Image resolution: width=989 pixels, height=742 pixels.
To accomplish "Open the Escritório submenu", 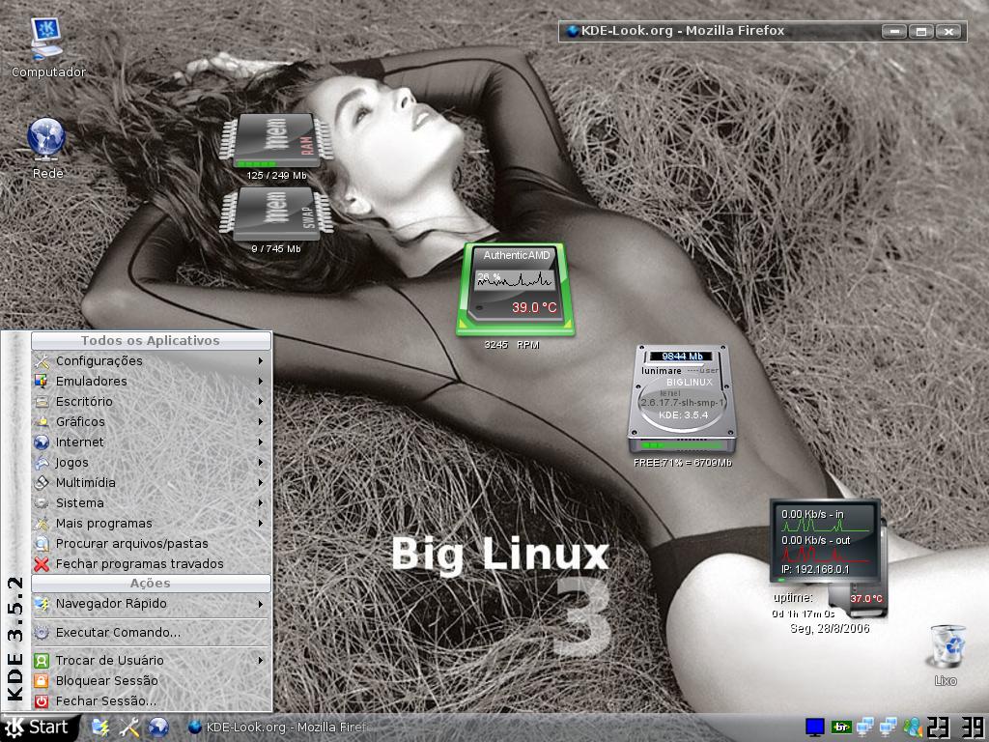I will 152,401.
